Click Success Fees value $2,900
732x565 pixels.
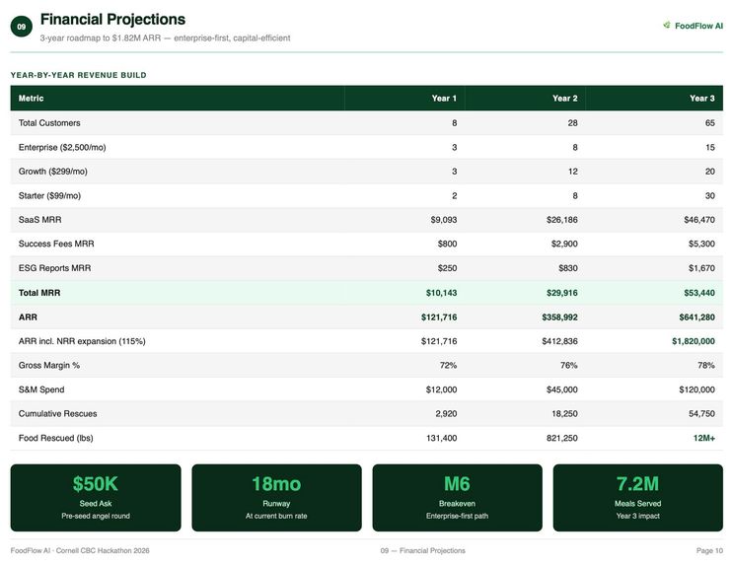tap(564, 244)
